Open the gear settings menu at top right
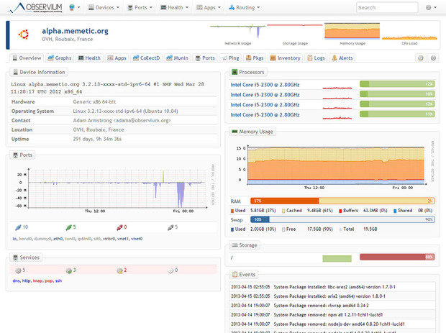Viewport: 446px width, 333px height. point(430,7)
